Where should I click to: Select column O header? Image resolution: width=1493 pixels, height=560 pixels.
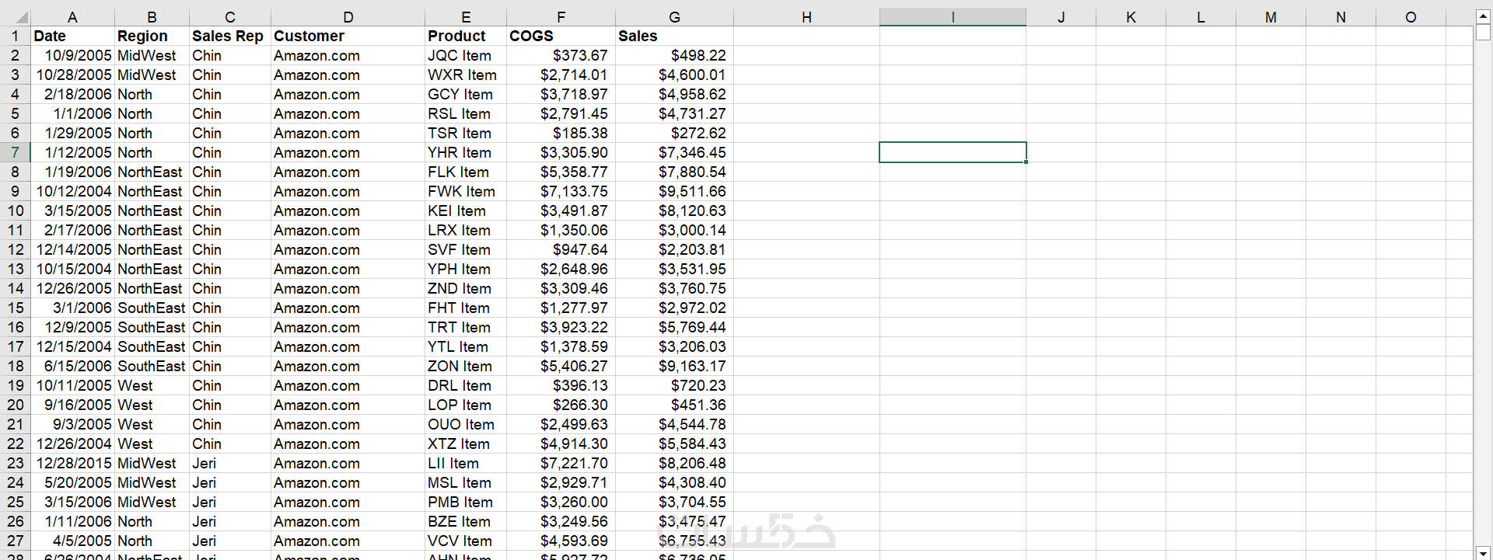(1411, 17)
